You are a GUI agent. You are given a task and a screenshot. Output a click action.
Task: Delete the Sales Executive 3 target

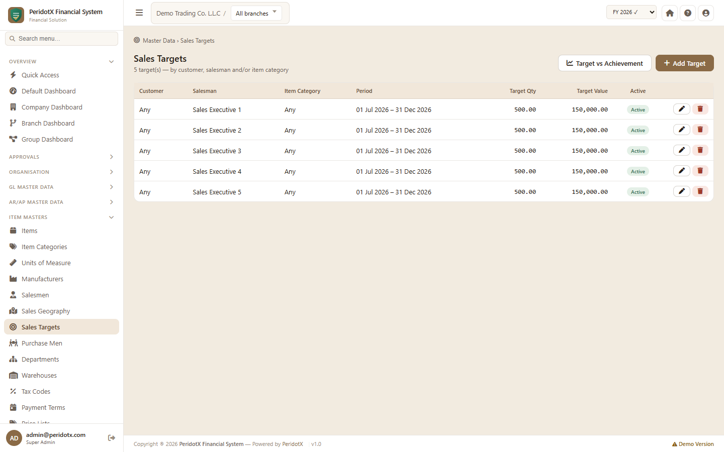tap(700, 150)
